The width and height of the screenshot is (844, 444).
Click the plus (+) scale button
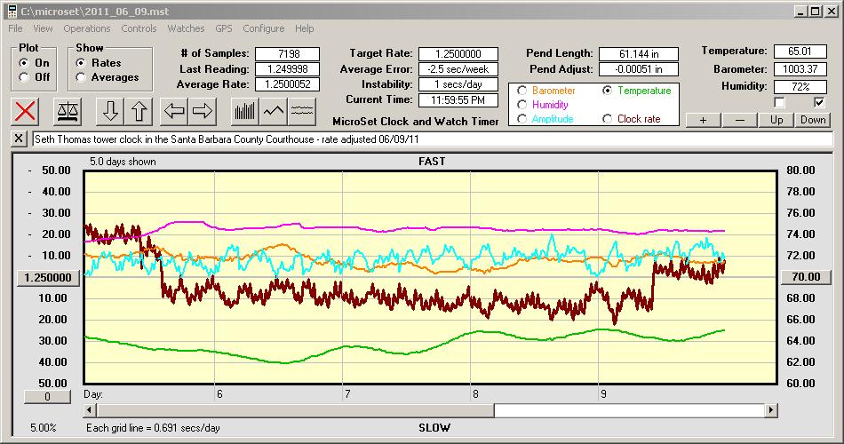tap(703, 120)
